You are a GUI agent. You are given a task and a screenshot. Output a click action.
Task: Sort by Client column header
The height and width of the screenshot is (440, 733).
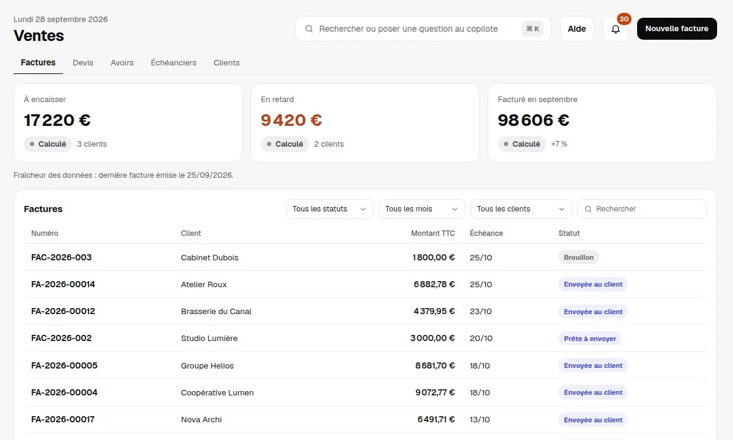[x=191, y=233]
